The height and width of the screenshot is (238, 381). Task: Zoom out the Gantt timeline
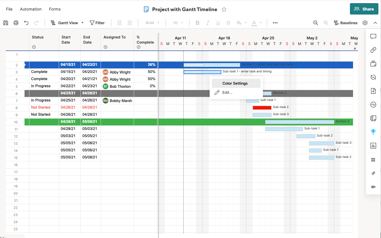316,23
